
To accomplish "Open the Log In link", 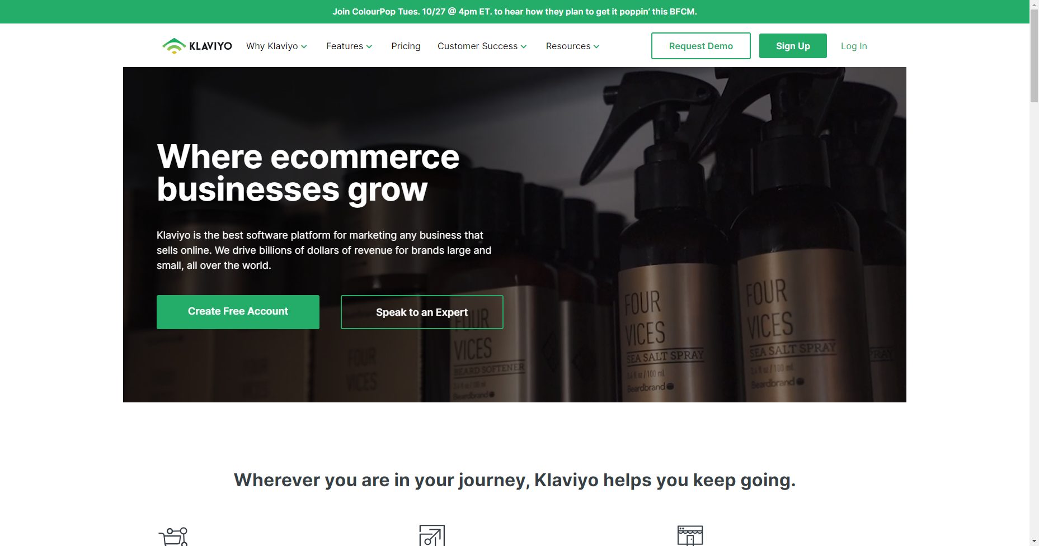I will tap(854, 46).
